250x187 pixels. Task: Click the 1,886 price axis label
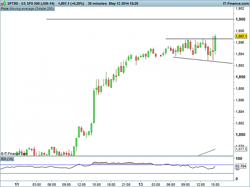[240, 100]
